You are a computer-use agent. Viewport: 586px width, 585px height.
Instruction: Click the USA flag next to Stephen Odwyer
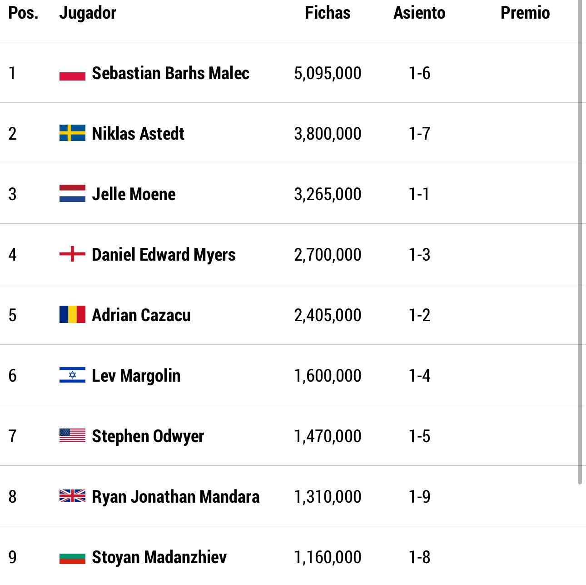[x=72, y=435]
